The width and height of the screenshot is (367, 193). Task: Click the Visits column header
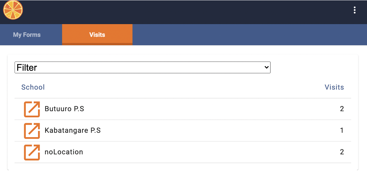pos(334,87)
